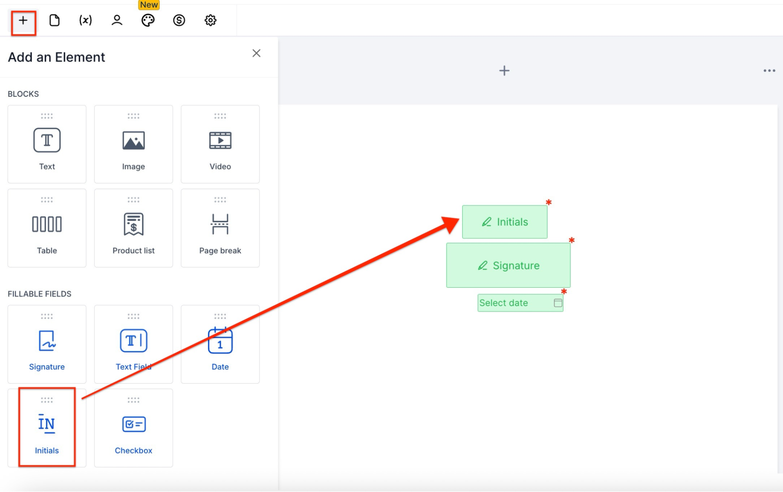Image resolution: width=783 pixels, height=492 pixels.
Task: Close the Add an Element panel
Action: (257, 53)
